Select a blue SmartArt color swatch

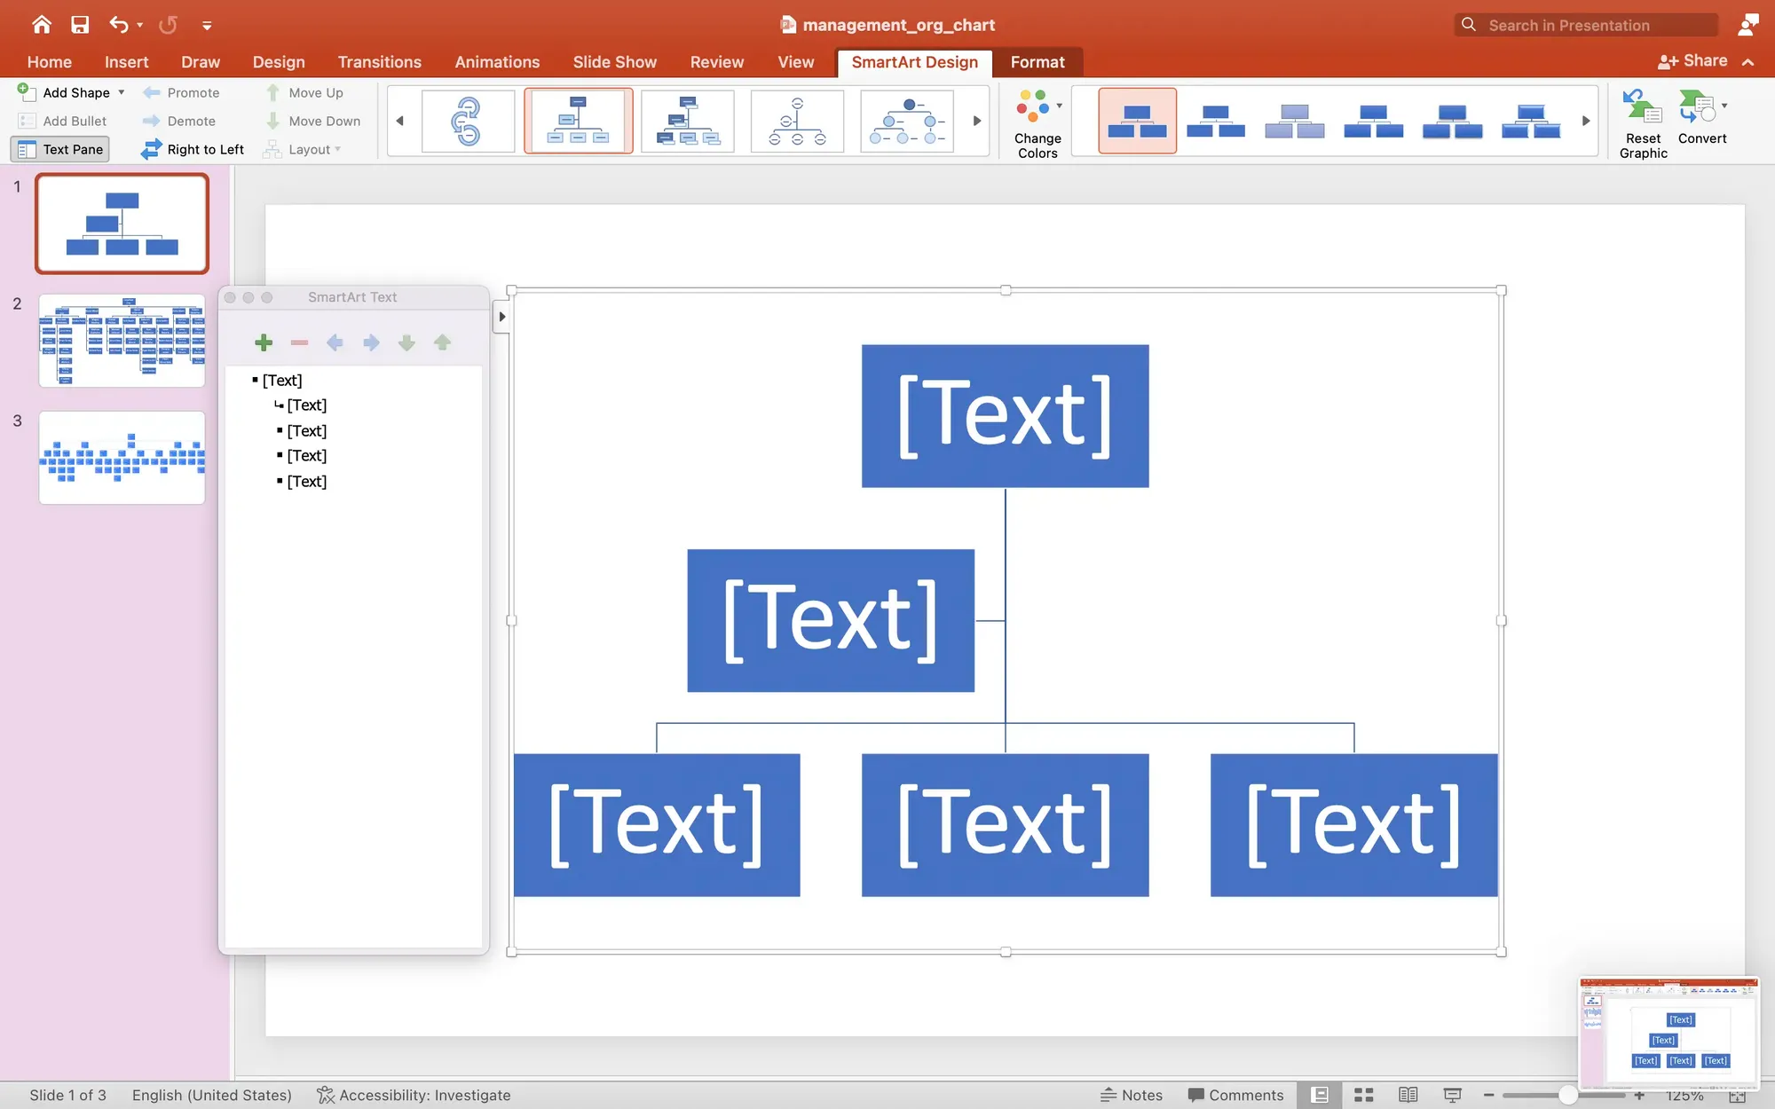pyautogui.click(x=1215, y=119)
